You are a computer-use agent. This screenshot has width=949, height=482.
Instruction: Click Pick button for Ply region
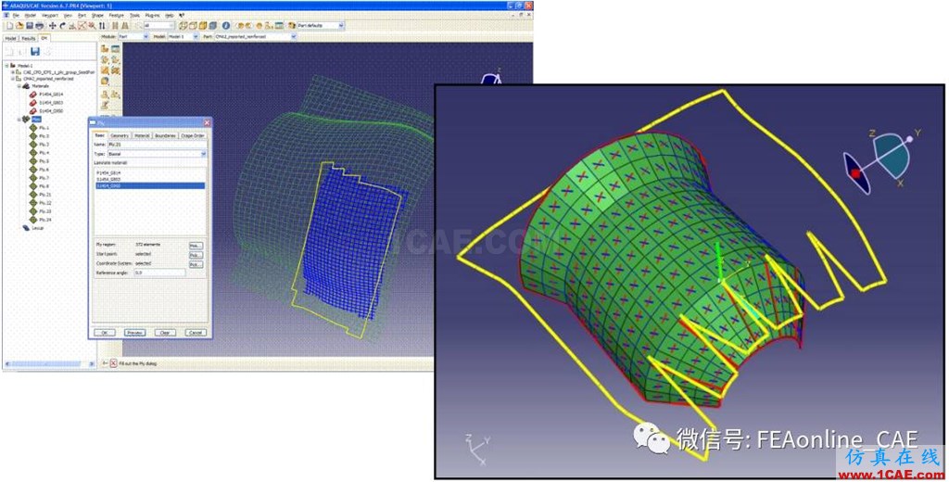[196, 246]
